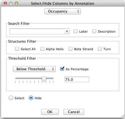Open the Occupancy annotation dropdown
The image size is (125, 119).
pos(63,11)
